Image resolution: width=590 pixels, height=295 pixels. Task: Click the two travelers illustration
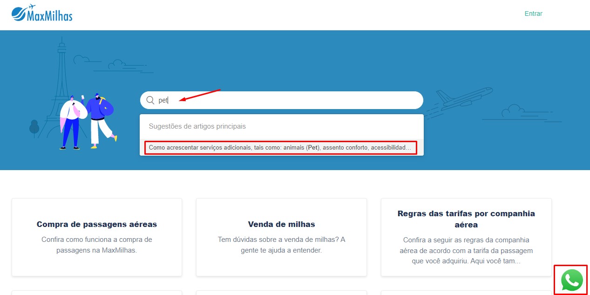(88, 121)
